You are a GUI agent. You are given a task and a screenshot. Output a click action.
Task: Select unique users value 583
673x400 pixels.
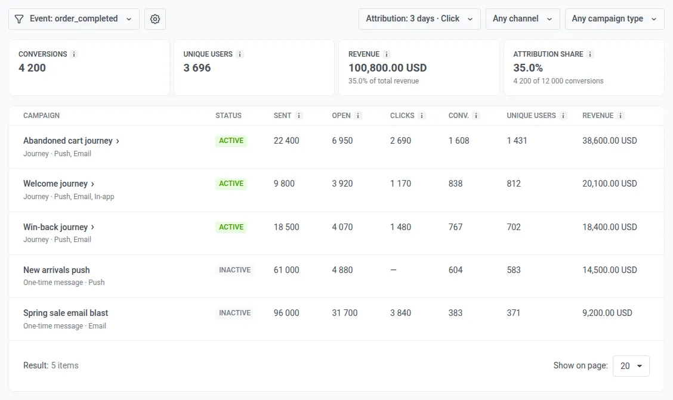(514, 269)
